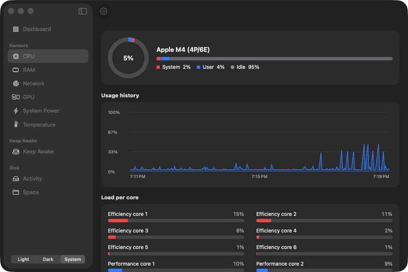Viewport: 408px width, 272px height.
Task: View disk Activity
Action: click(x=48, y=178)
